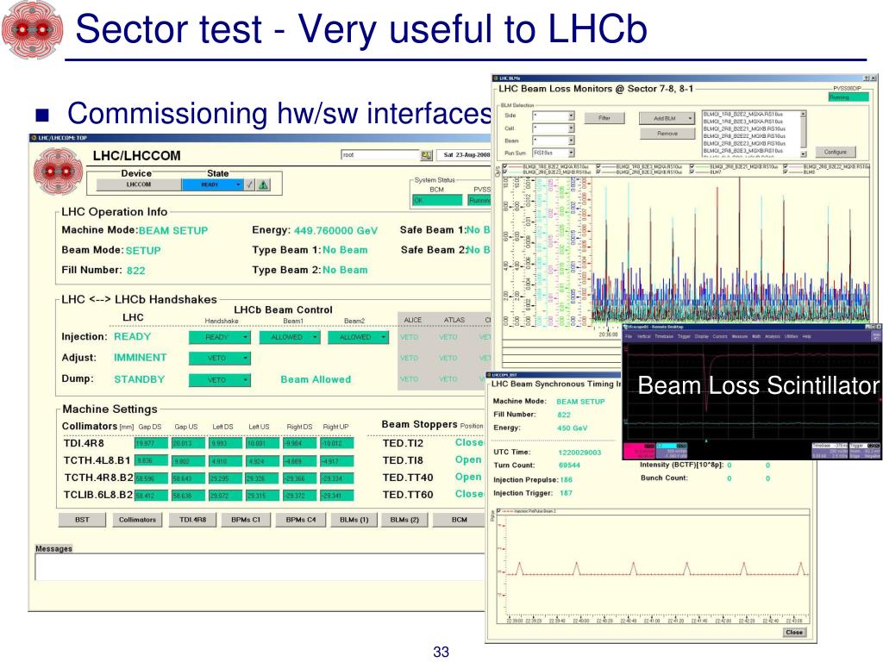The image size is (883, 662).
Task: Click the Collimators button
Action: point(137,520)
